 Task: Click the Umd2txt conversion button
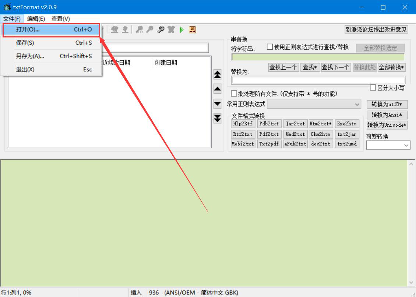295,134
